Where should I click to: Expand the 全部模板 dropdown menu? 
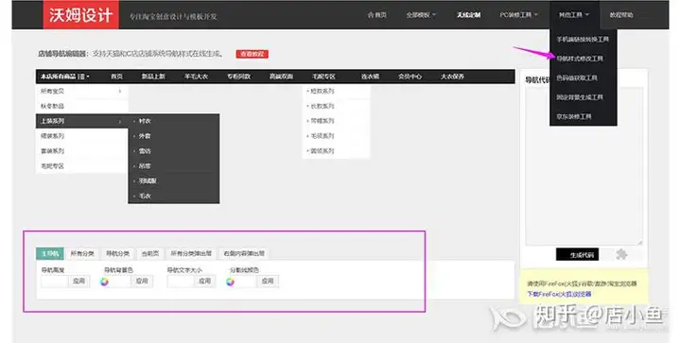click(x=421, y=15)
